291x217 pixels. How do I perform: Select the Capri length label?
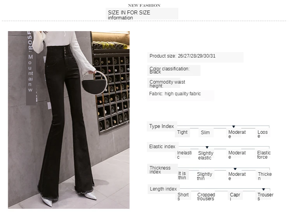[x=235, y=196]
